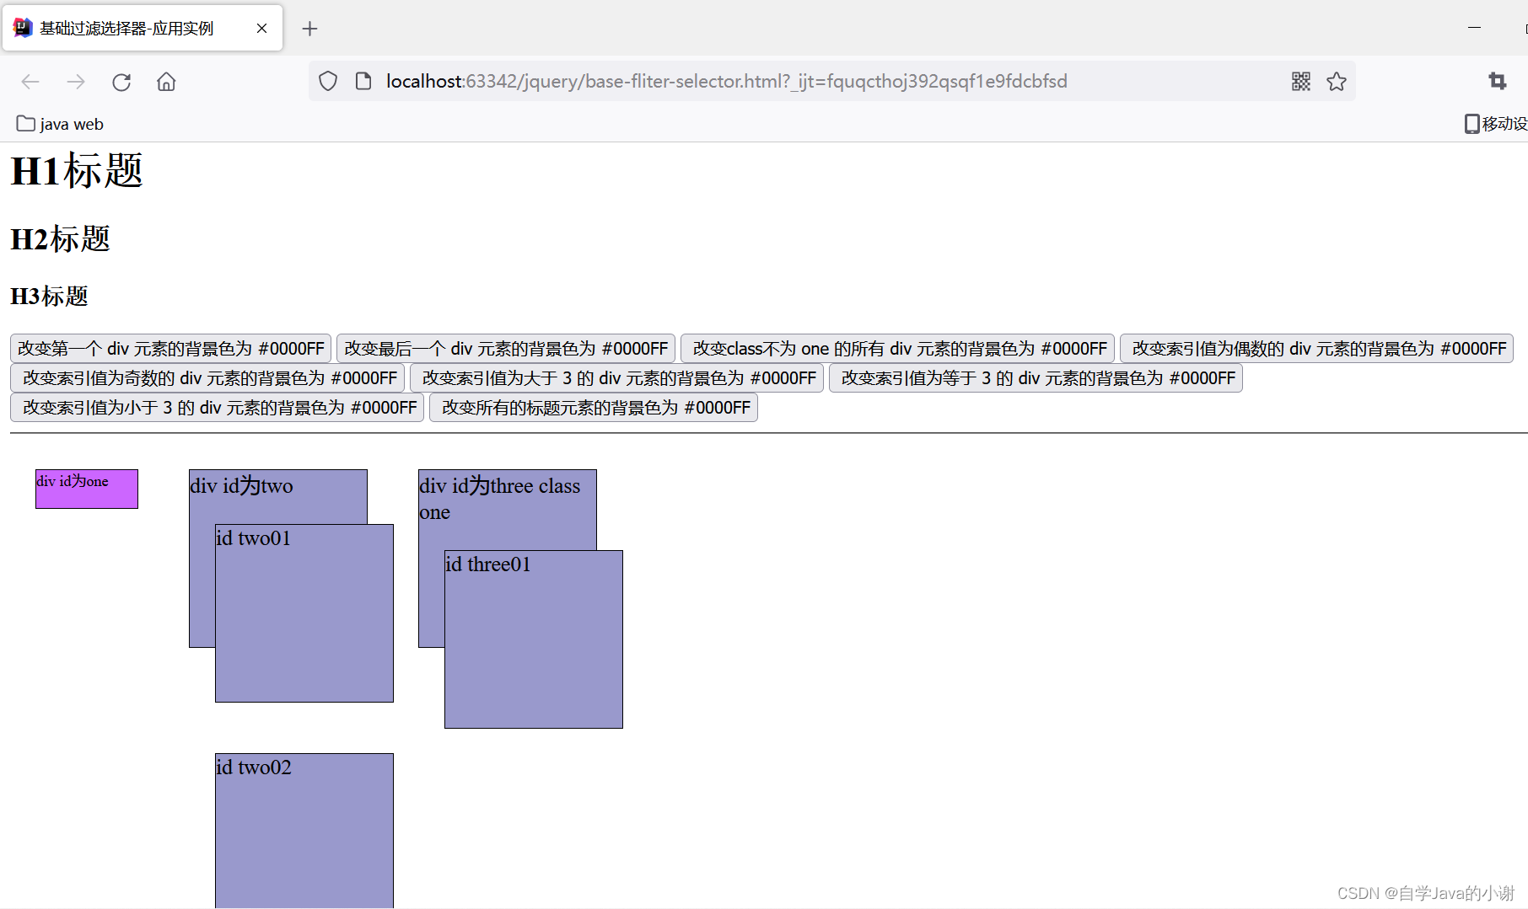Click the H2标题 heading
The height and width of the screenshot is (909, 1528).
coord(61,239)
